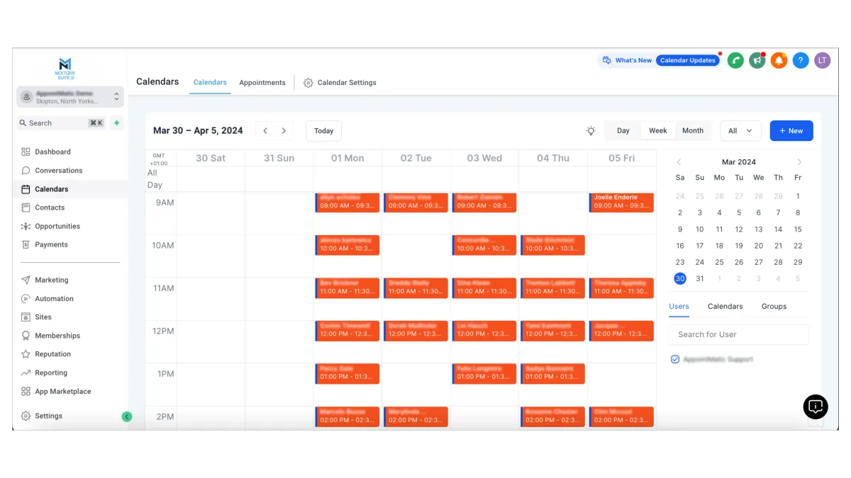Viewport: 851px width, 478px height.
Task: Open the chat support widget icon
Action: coord(816,406)
